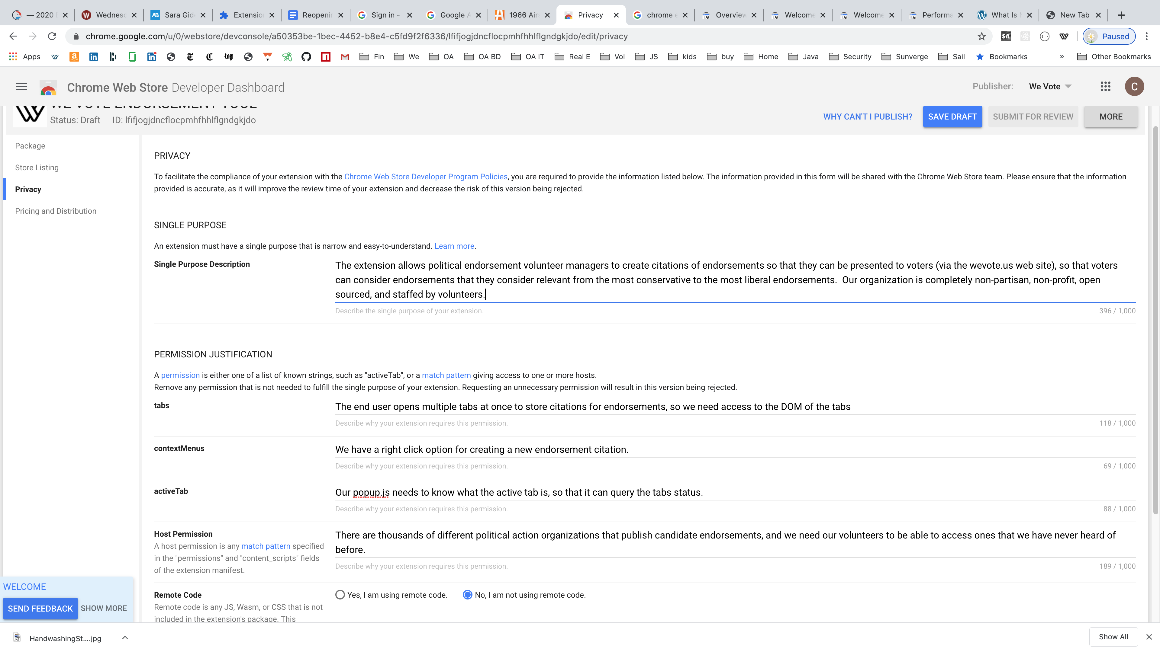The image size is (1160, 652).
Task: Expand the HandwashingSt download item chevron
Action: 125,638
